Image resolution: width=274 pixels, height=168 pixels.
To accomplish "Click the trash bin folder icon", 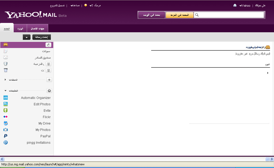I will tap(6, 70).
